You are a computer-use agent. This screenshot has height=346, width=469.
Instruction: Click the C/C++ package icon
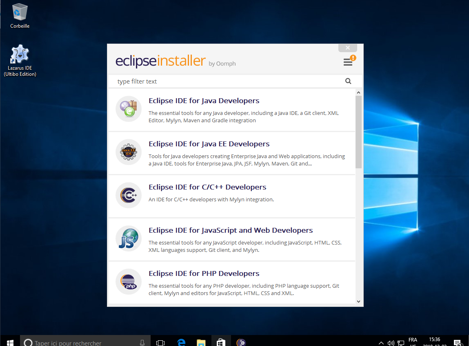point(129,195)
